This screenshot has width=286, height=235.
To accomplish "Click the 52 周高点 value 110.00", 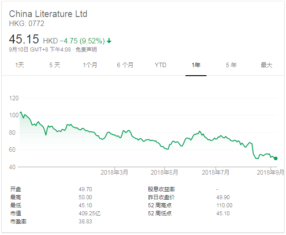I will (224, 205).
